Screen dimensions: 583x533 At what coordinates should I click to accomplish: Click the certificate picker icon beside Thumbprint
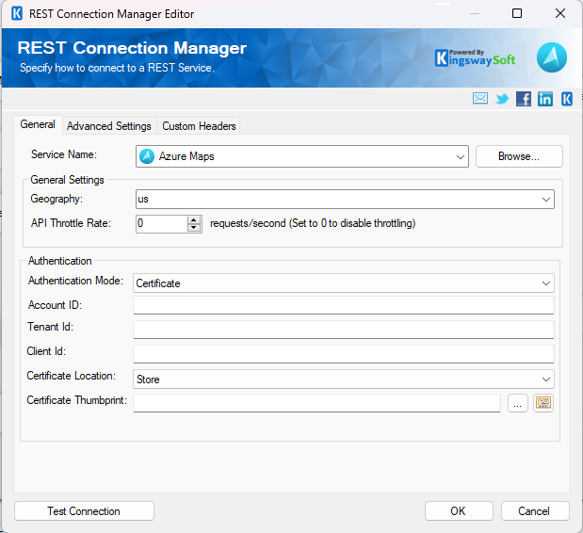(x=543, y=403)
